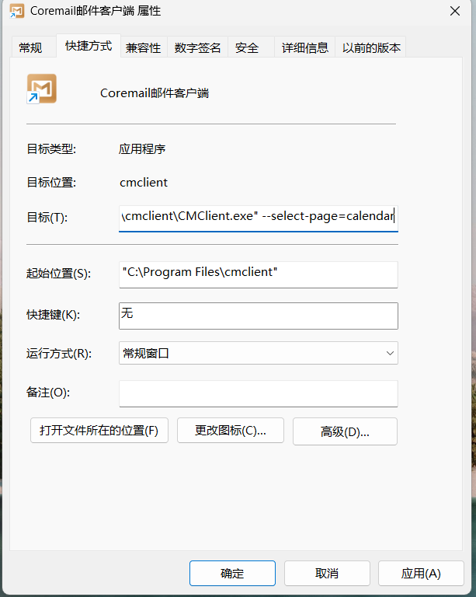
Task: Focus the 快捷键(K) field showing 无
Action: tap(259, 316)
